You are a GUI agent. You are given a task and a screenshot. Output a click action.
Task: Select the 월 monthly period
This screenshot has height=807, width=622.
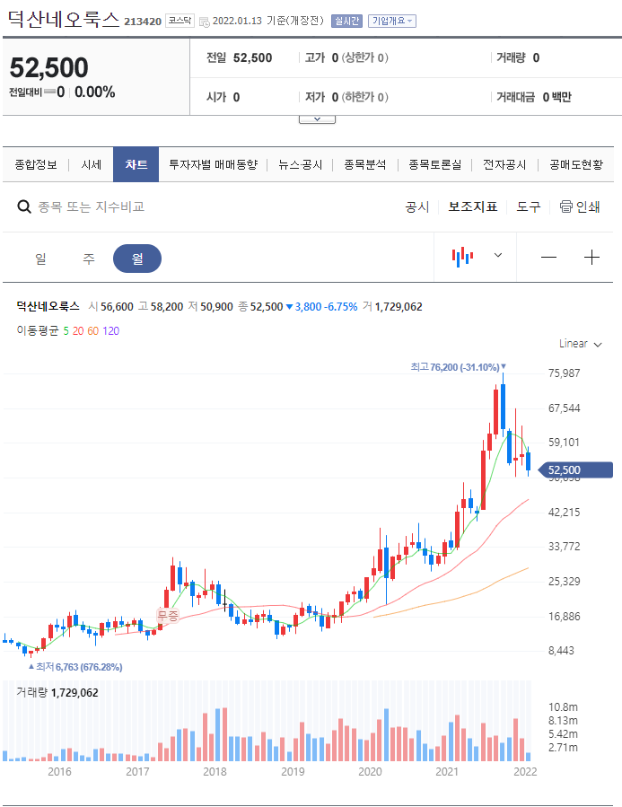pos(137,259)
